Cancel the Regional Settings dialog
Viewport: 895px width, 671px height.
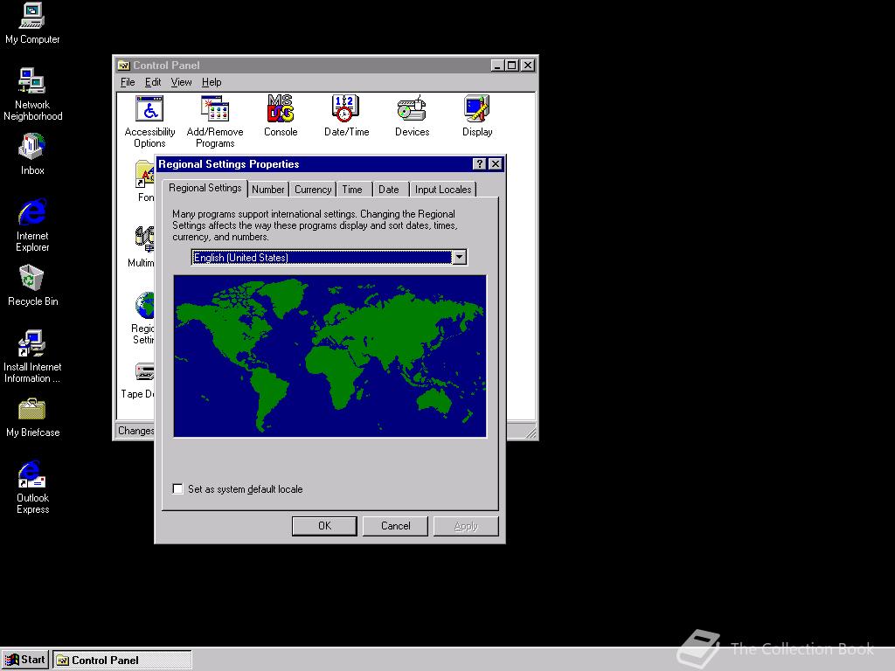coord(395,526)
